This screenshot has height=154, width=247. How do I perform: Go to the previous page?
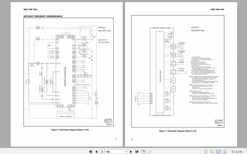point(96,152)
